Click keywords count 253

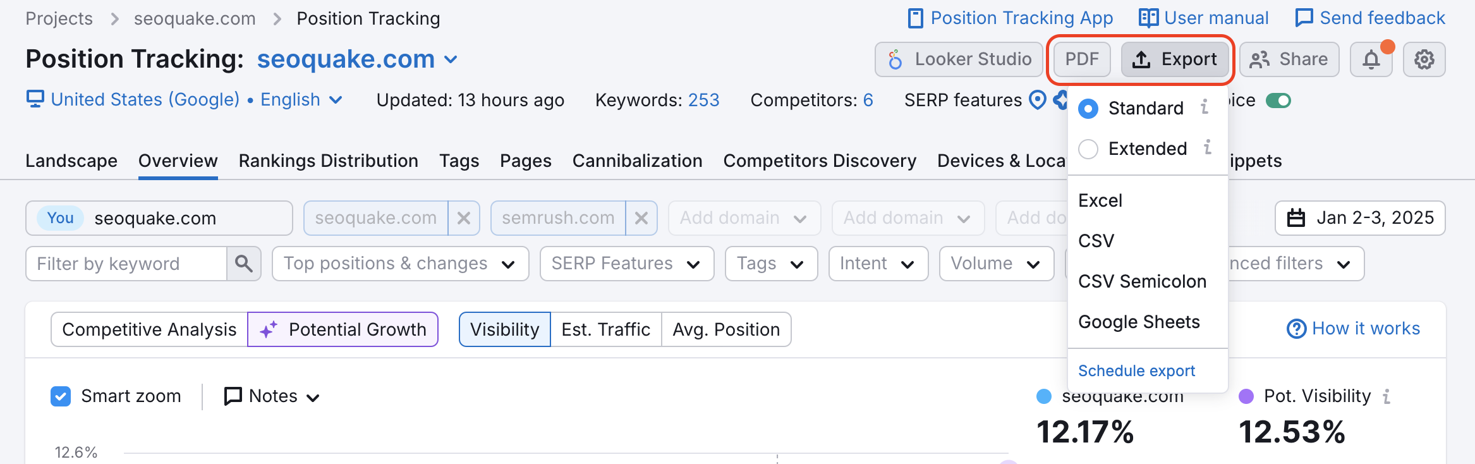704,100
